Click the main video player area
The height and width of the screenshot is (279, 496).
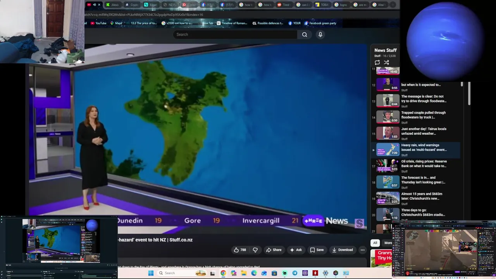(x=198, y=139)
